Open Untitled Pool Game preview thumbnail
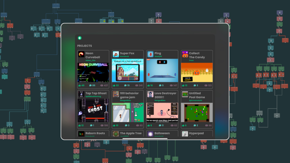The height and width of the screenshot is (163, 290). coord(197,112)
